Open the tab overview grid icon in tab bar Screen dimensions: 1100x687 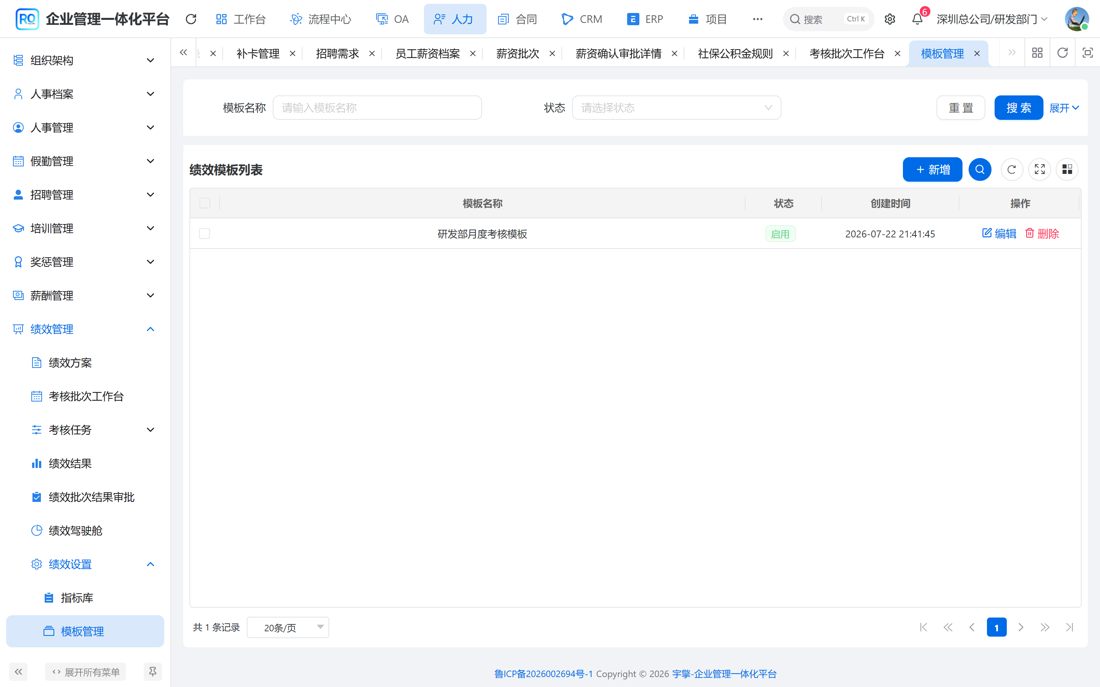[1037, 53]
